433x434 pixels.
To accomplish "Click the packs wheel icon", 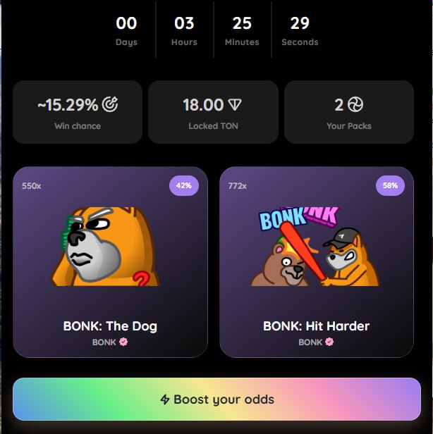I will click(355, 104).
